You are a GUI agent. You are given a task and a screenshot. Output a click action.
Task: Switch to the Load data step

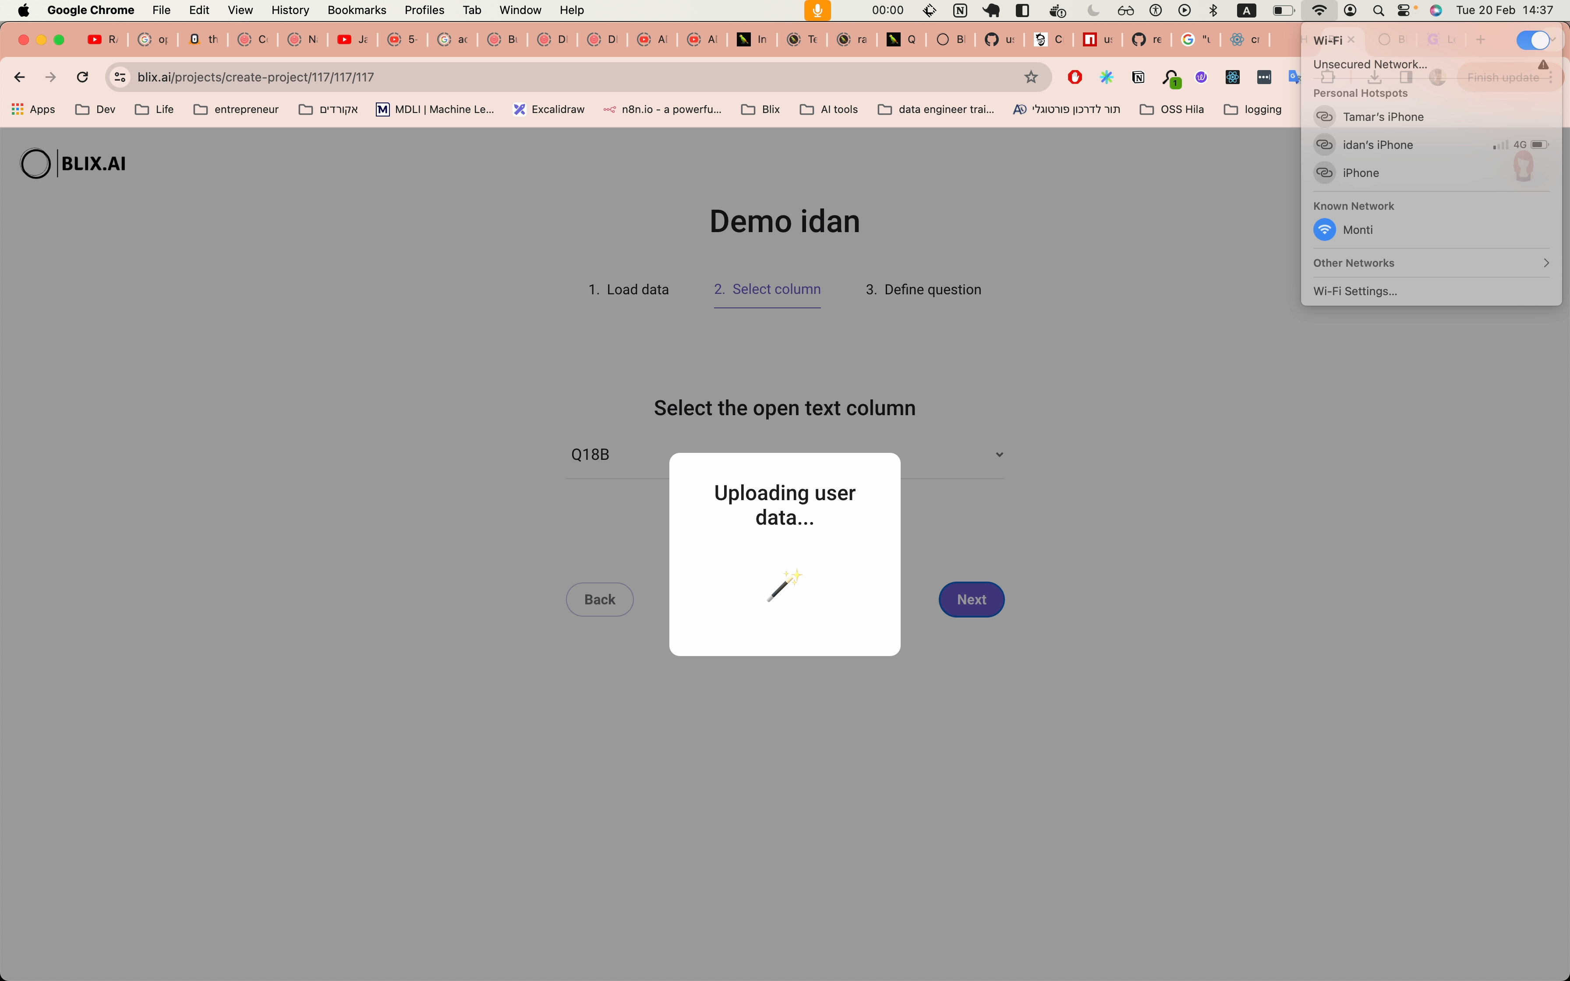pos(629,289)
